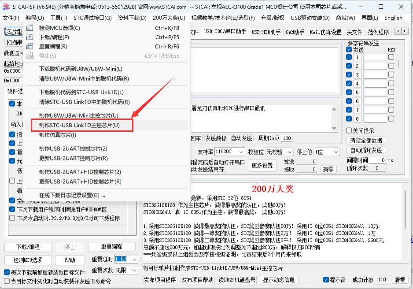This screenshot has height=289, width=413.
Task: Switch interface language to English
Action: (393, 18)
